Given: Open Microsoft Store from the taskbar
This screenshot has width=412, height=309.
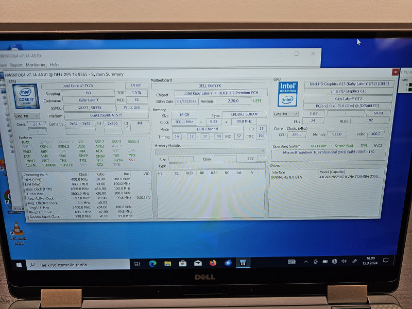Looking at the screenshot, I should point(183,263).
